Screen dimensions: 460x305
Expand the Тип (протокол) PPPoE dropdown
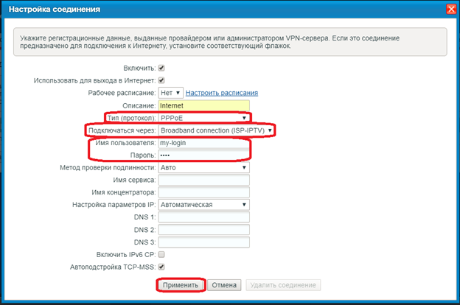204,118
